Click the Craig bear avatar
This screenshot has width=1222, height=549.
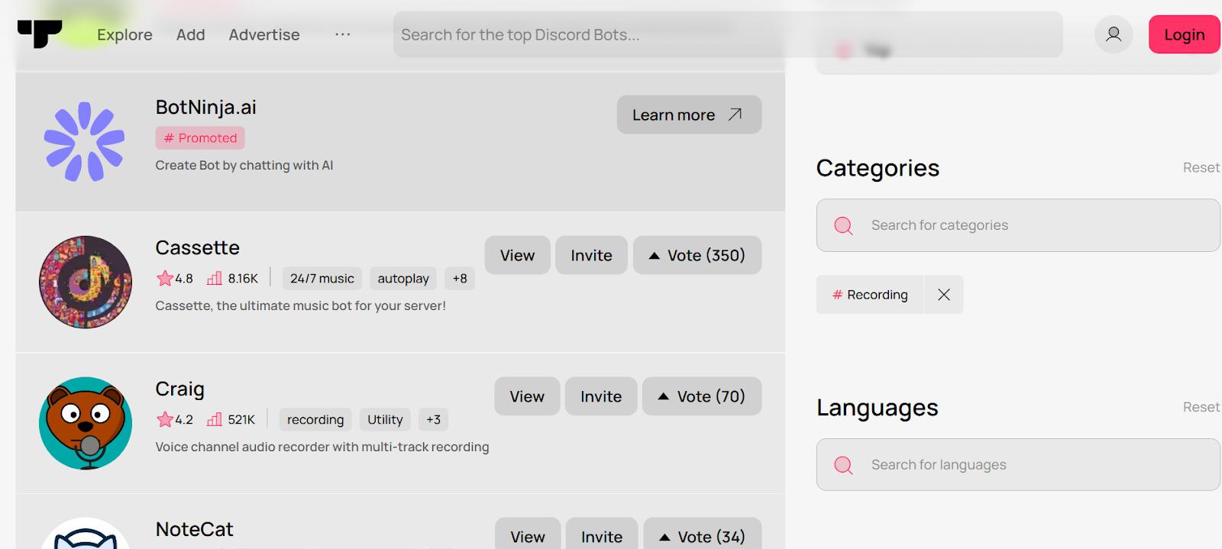point(86,423)
